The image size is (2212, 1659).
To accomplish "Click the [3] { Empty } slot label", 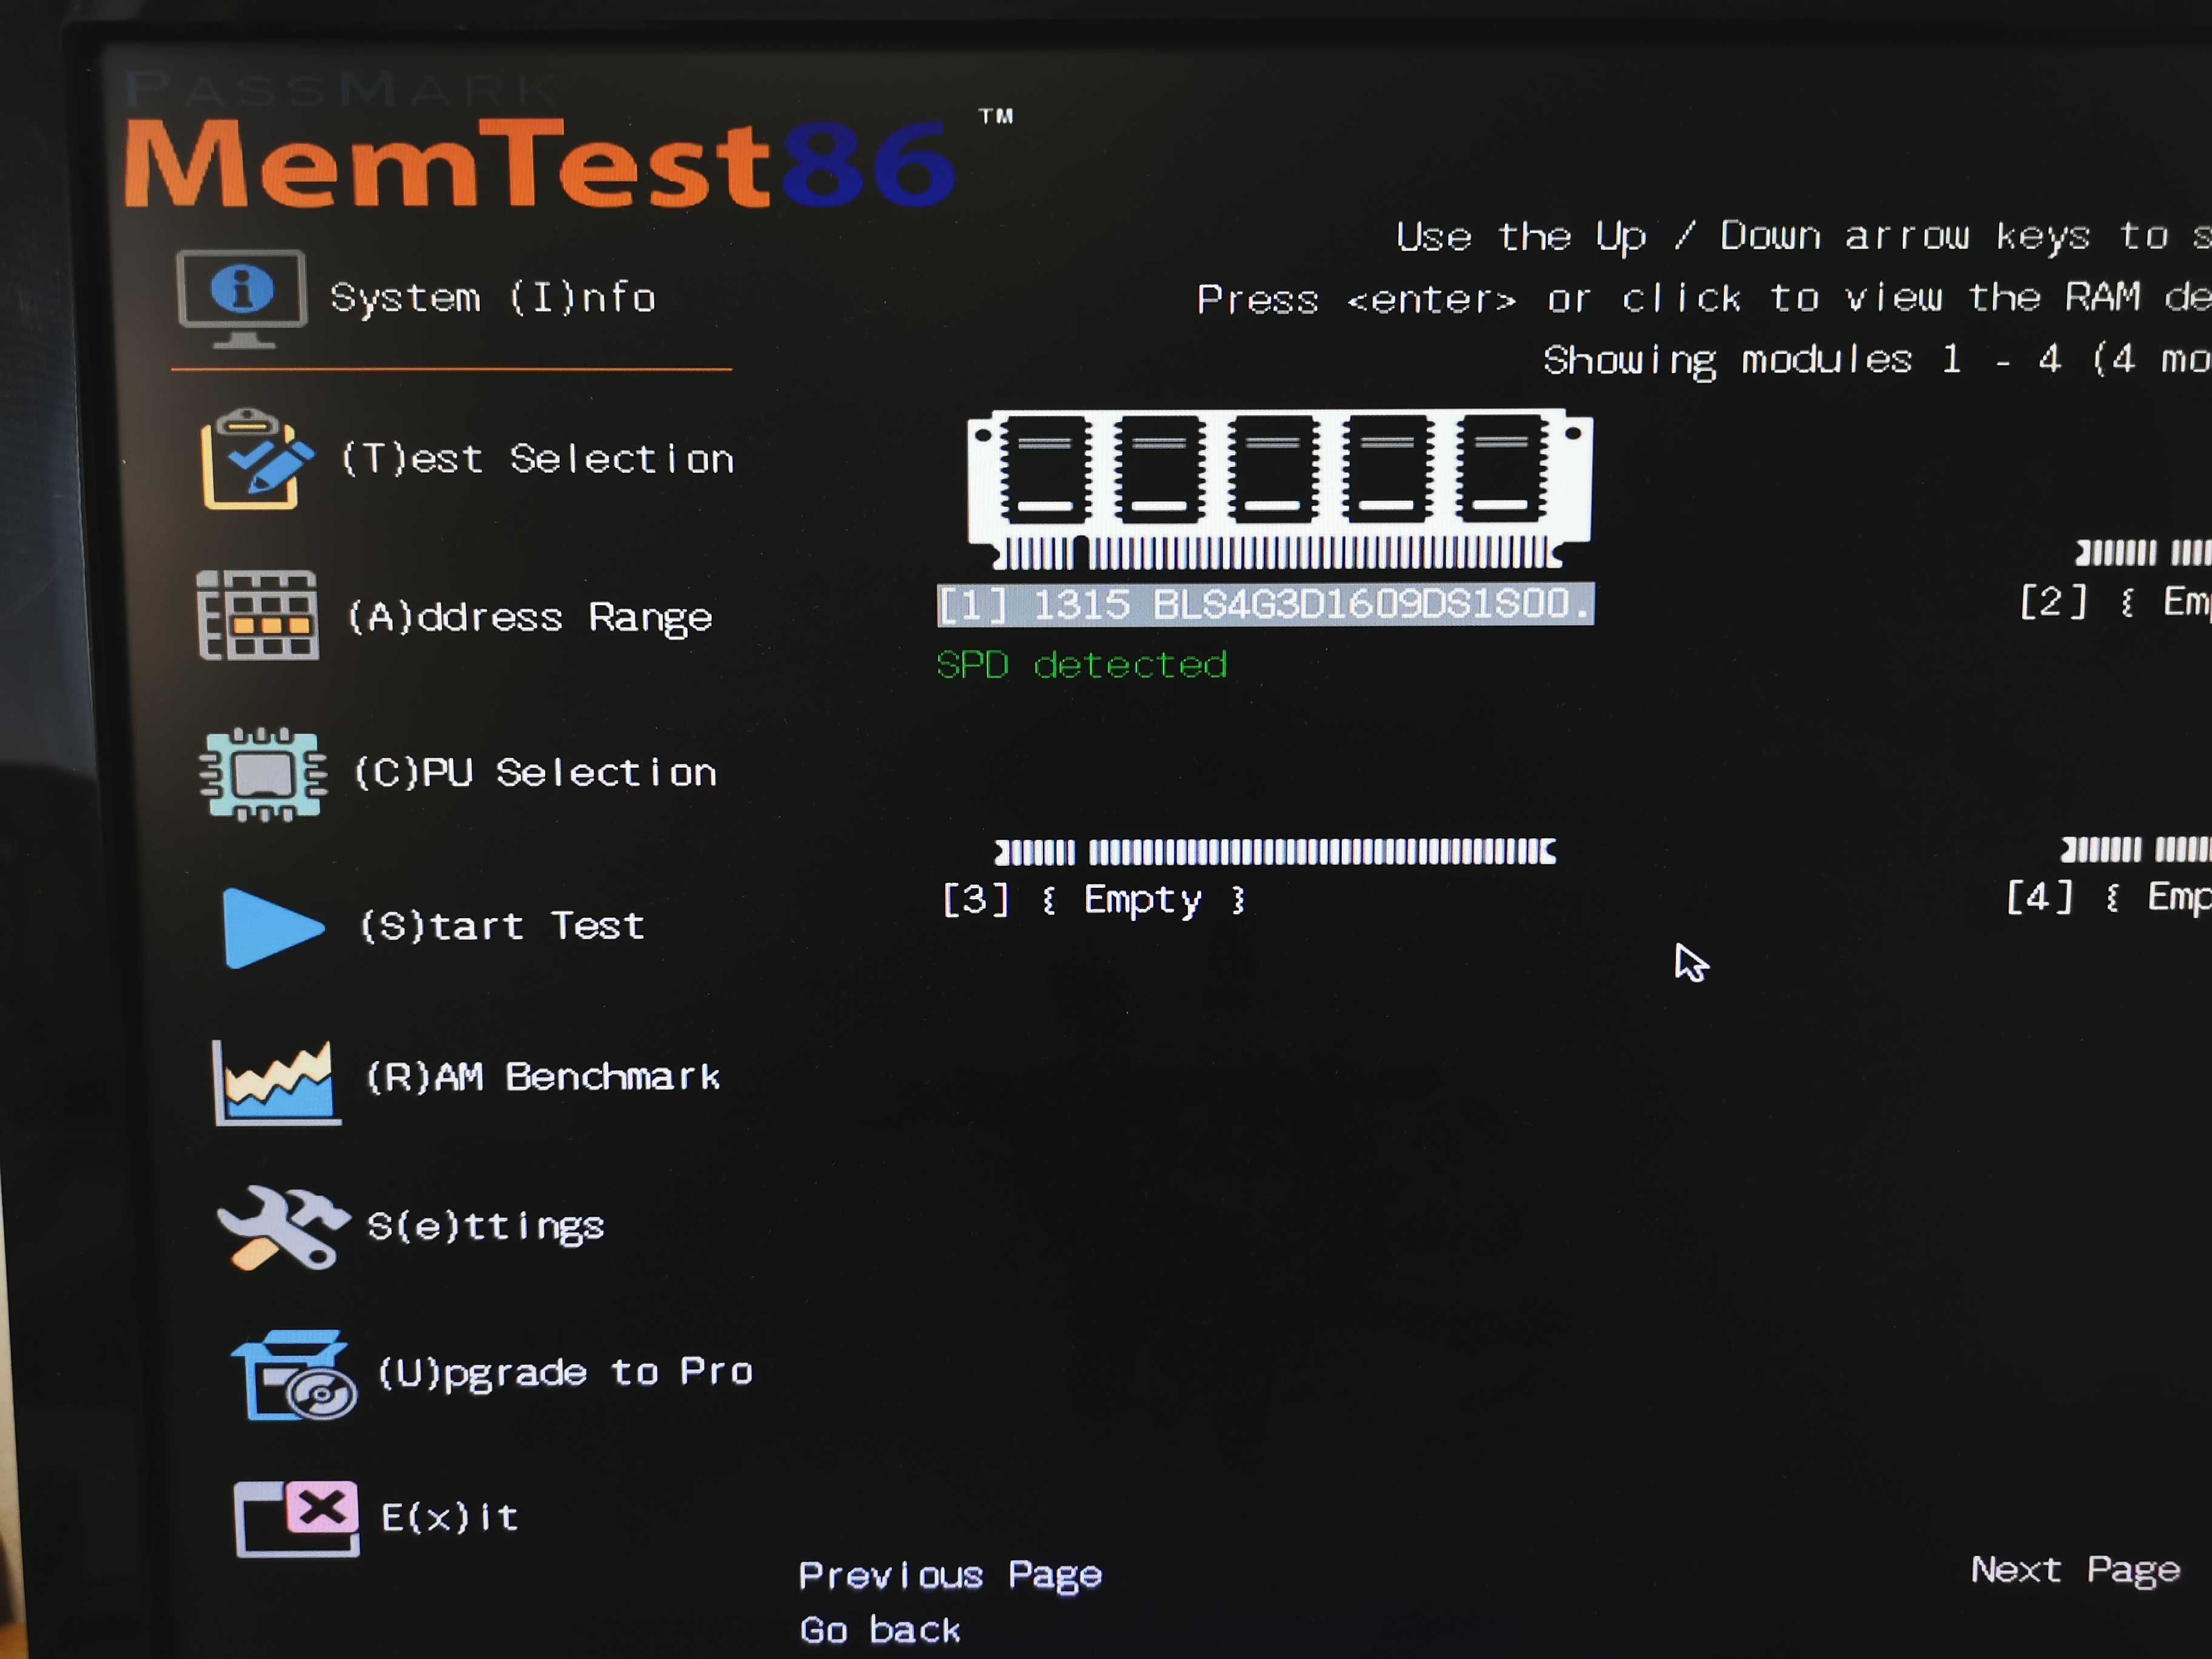I will (x=1094, y=900).
